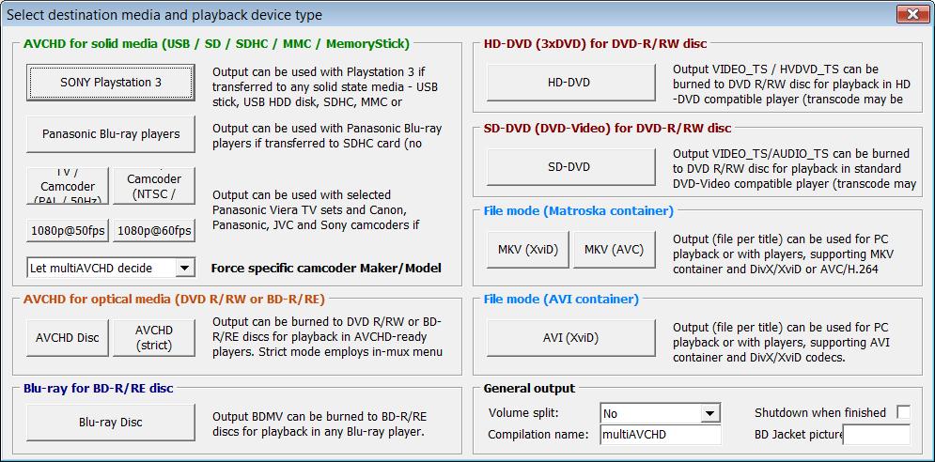The width and height of the screenshot is (935, 462).
Task: Select MKV (AVC) file mode
Action: click(x=614, y=250)
